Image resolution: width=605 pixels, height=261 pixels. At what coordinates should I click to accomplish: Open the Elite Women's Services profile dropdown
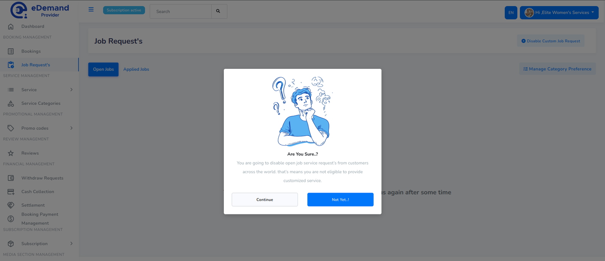point(558,12)
